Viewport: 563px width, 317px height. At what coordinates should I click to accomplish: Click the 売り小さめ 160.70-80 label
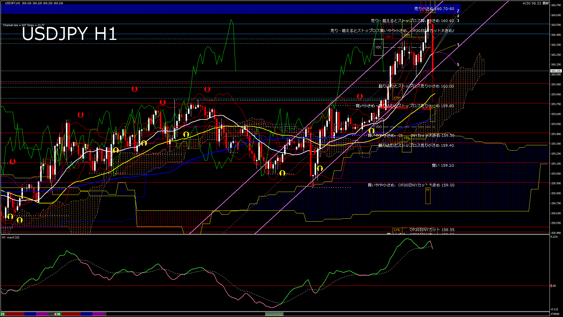pos(434,9)
